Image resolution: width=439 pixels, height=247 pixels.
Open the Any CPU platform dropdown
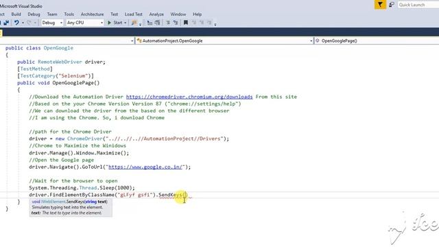pos(85,23)
